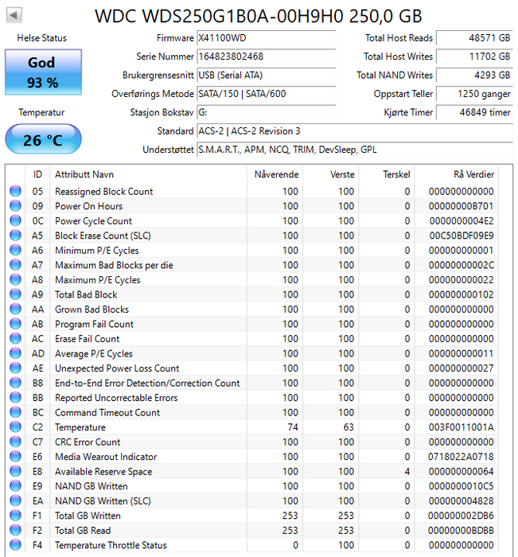This screenshot has height=557, width=518.
Task: Click the status orb next to Media Wearout Indicator
Action: click(x=15, y=457)
